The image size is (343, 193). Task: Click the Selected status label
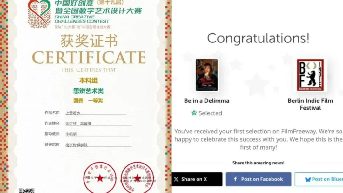(x=210, y=113)
